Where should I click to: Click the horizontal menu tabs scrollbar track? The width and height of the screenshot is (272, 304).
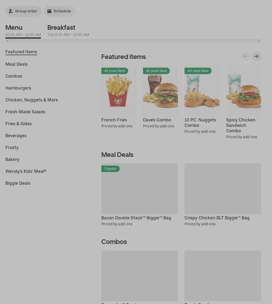click(x=133, y=41)
